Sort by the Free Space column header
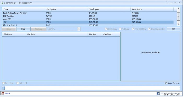 pos(152,9)
